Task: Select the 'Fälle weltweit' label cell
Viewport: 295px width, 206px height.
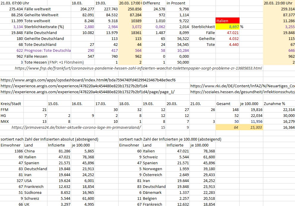Action: click(47, 9)
